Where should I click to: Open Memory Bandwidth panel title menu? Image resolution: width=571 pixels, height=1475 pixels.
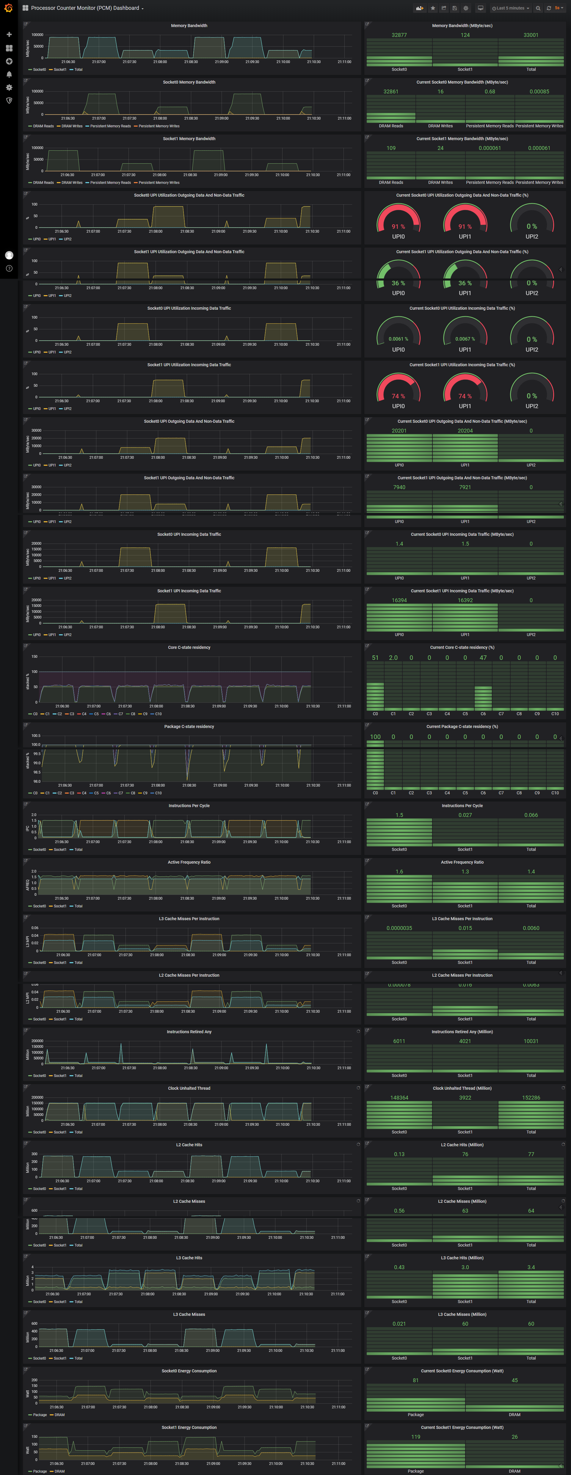tap(189, 26)
